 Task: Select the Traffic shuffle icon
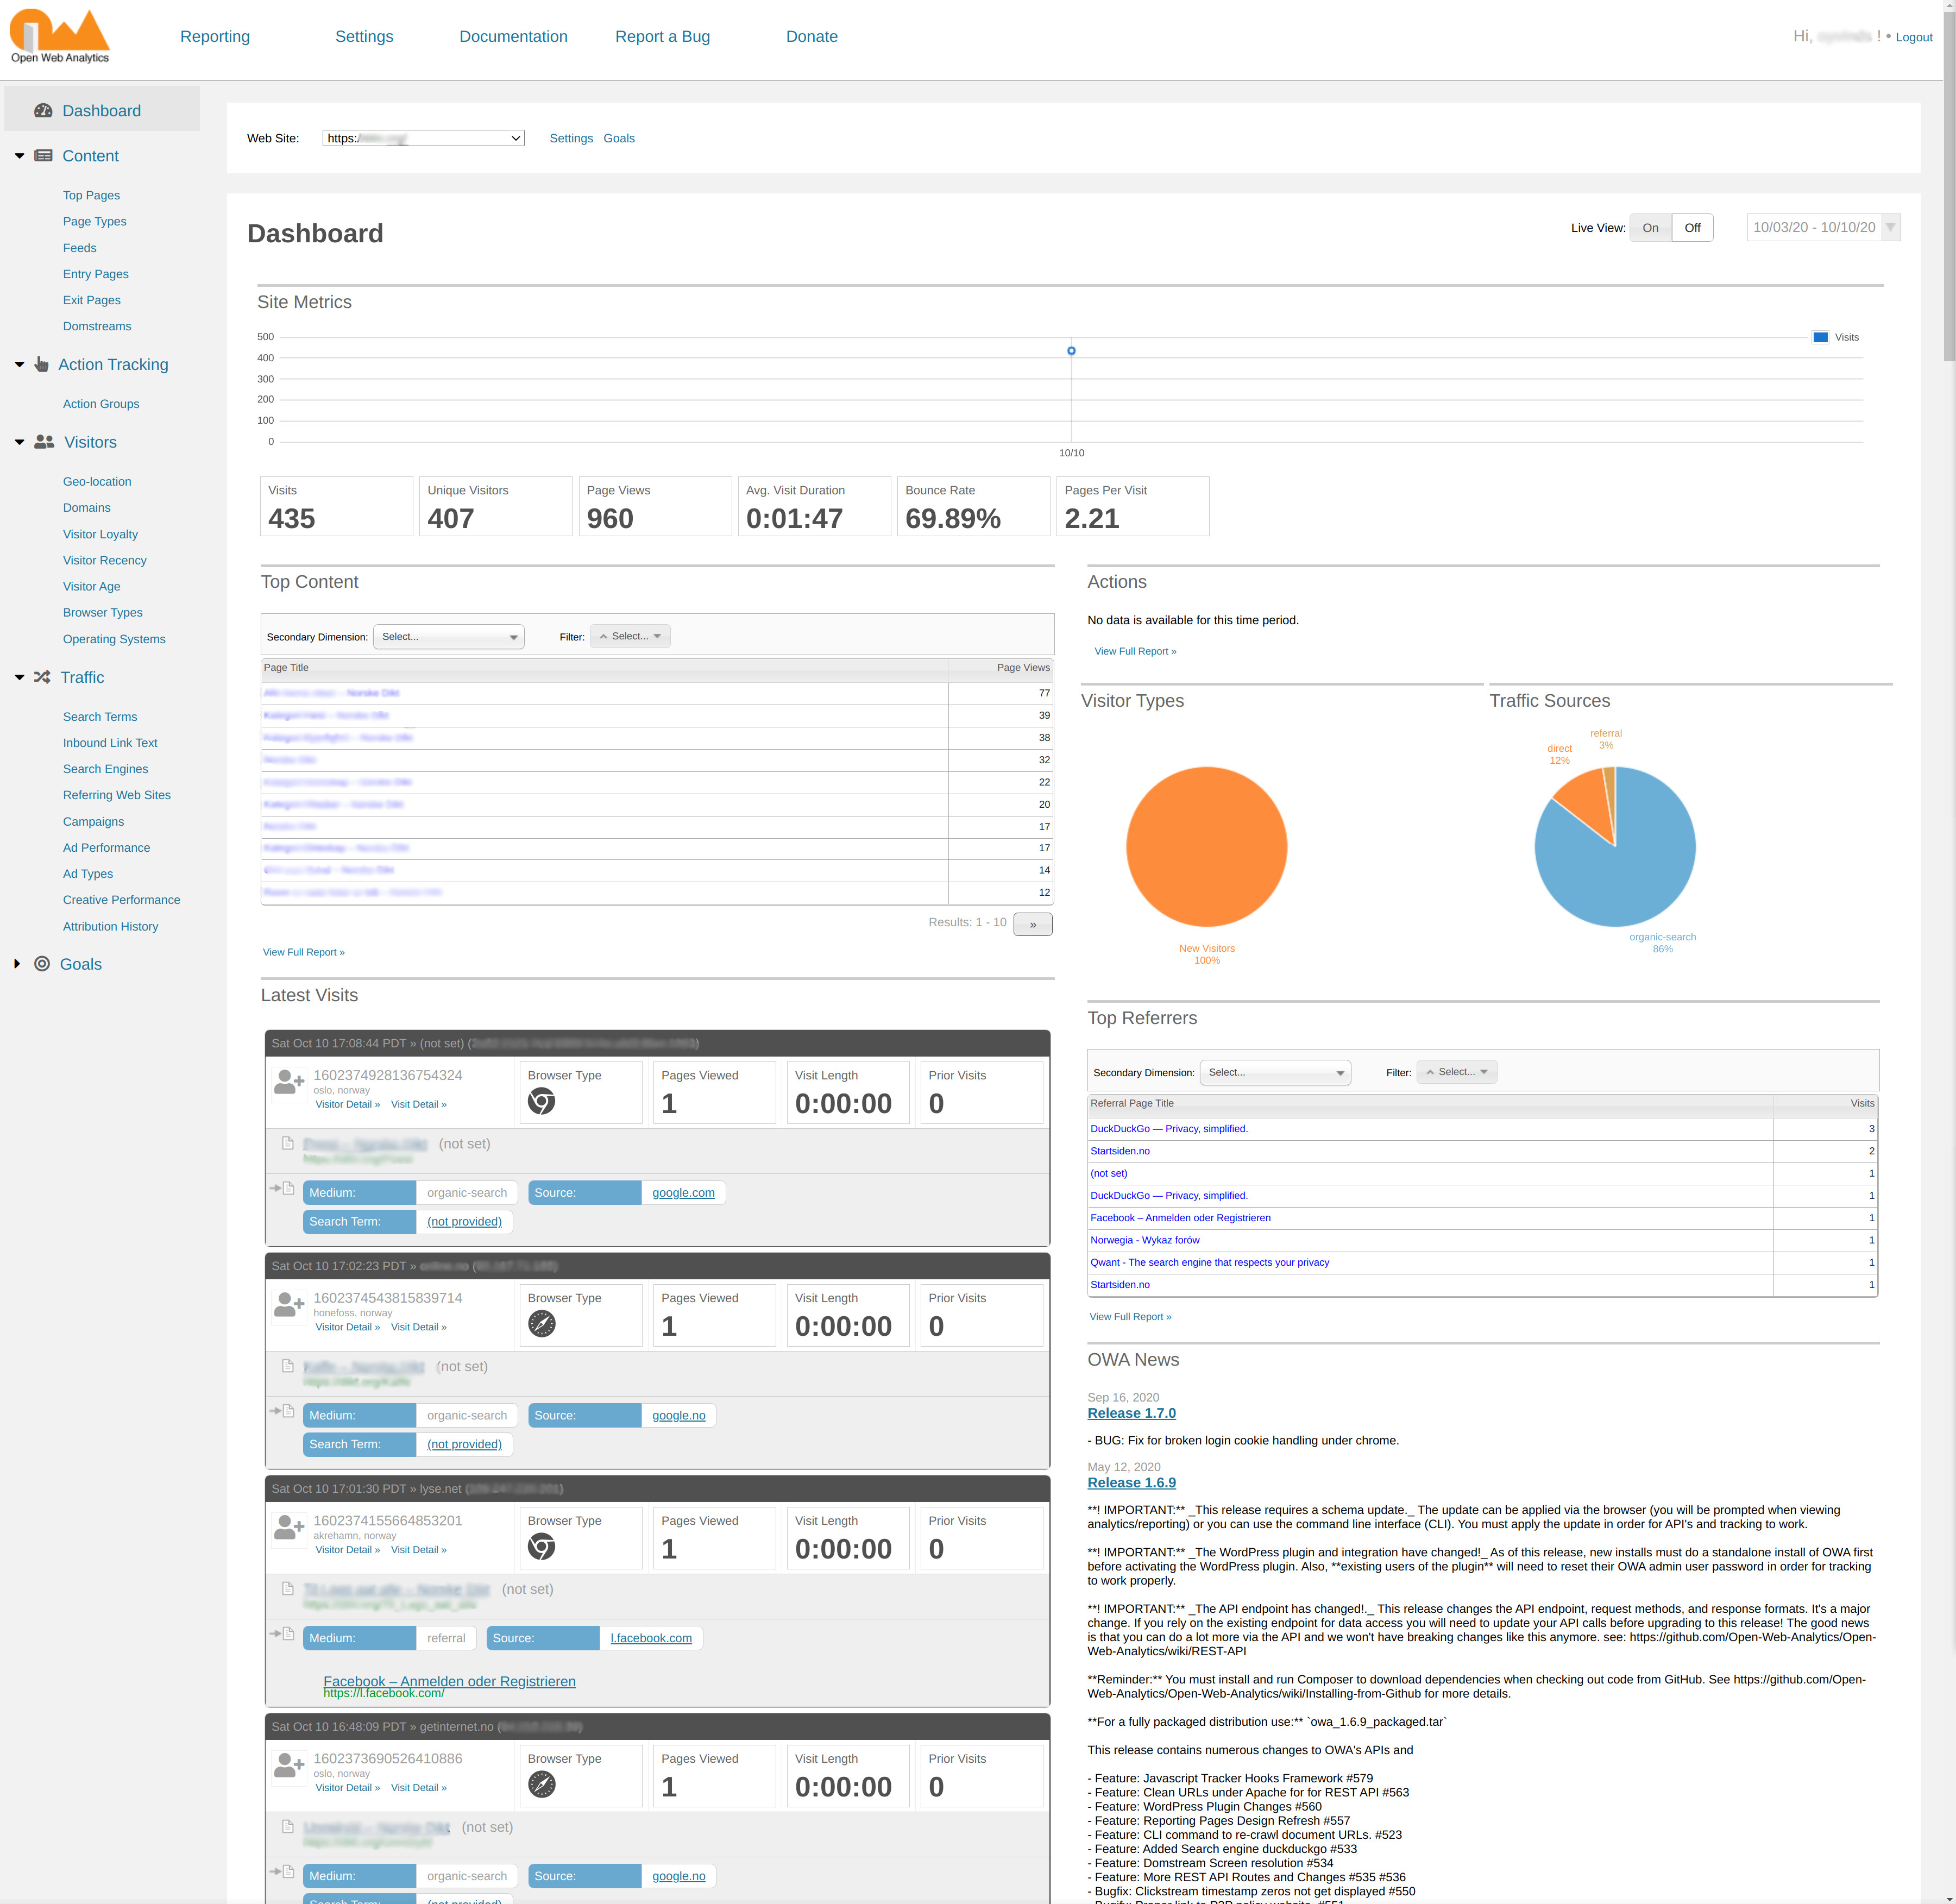[42, 677]
